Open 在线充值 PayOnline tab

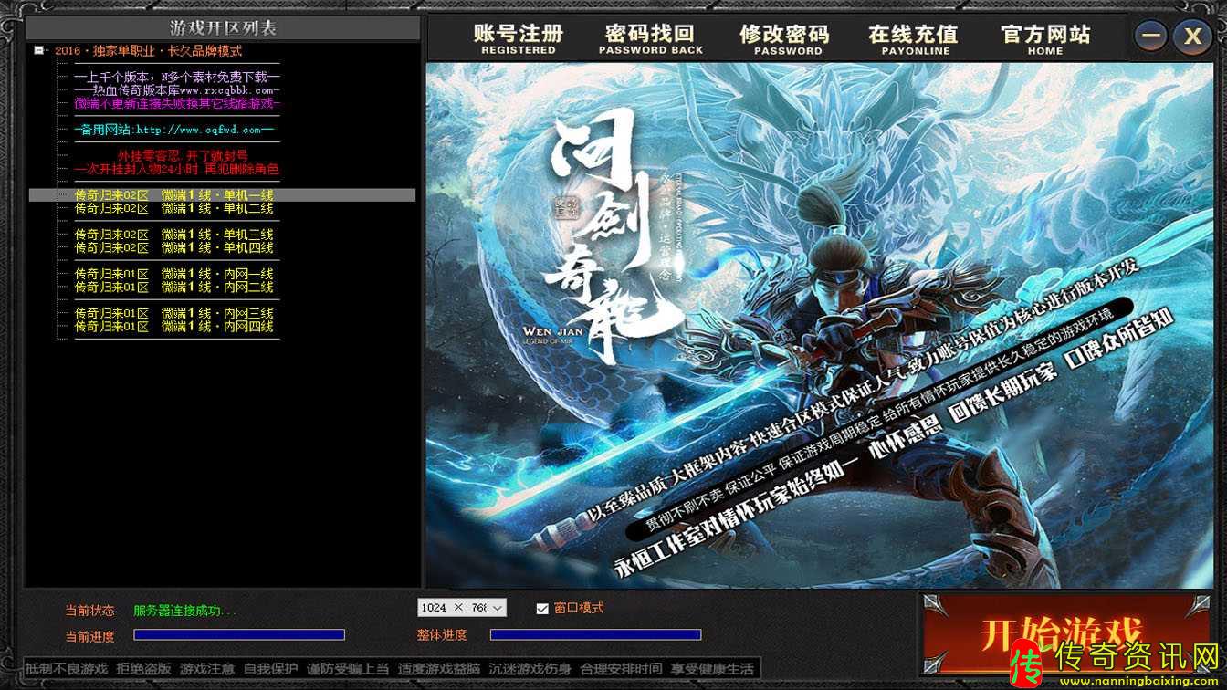[x=913, y=39]
